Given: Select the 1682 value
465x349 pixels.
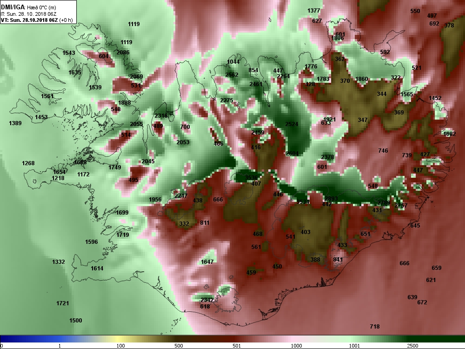Looking at the screenshot, I should point(450,134).
